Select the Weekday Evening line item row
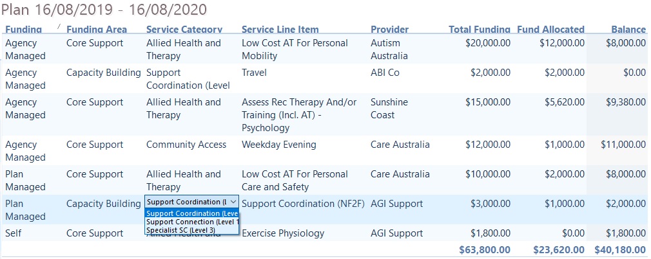 click(325, 150)
